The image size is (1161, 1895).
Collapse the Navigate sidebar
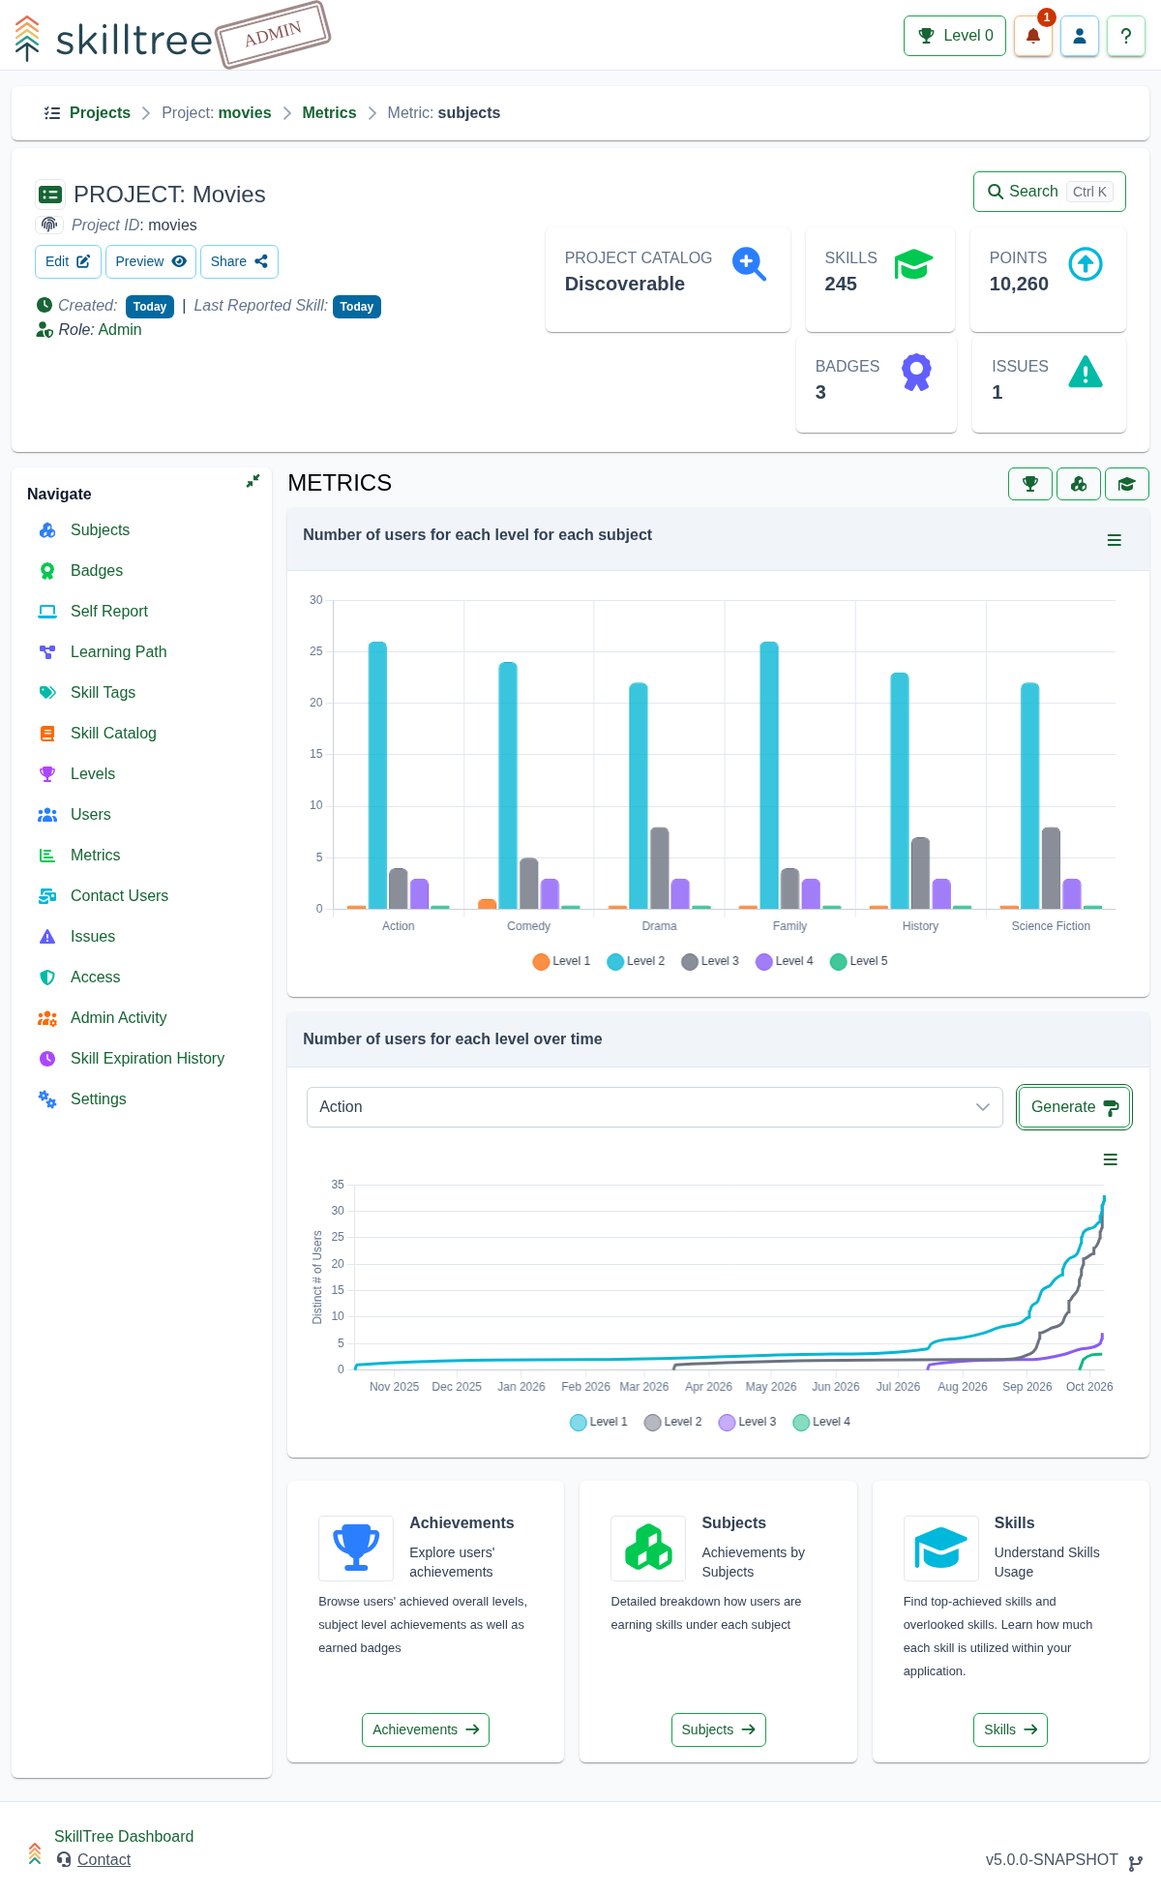(253, 481)
